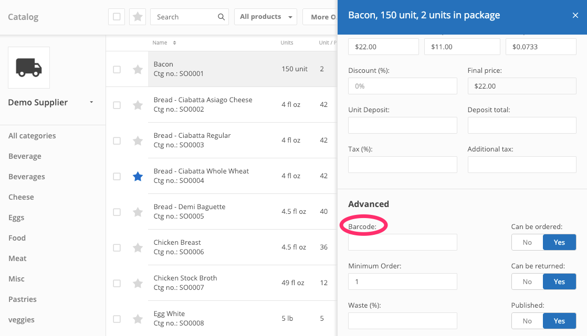Toggle the select-all checkbox in toolbar
587x336 pixels.
click(117, 17)
